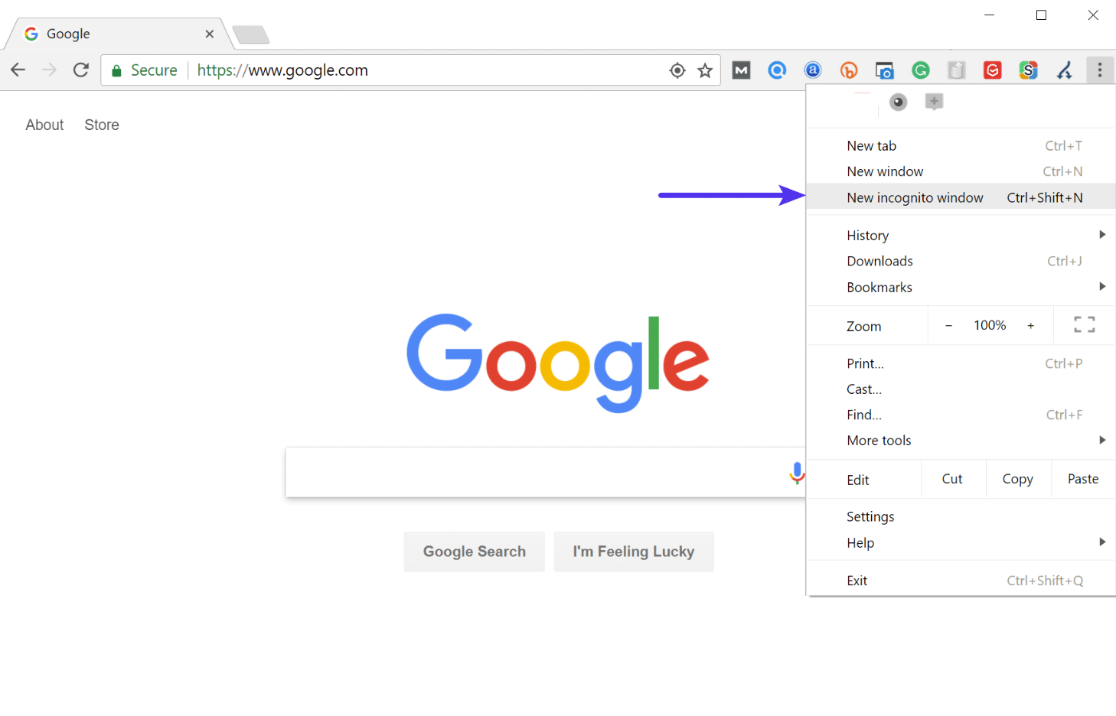Image resolution: width=1116 pixels, height=716 pixels.
Task: Decrease zoom with the minus button
Action: pyautogui.click(x=948, y=325)
